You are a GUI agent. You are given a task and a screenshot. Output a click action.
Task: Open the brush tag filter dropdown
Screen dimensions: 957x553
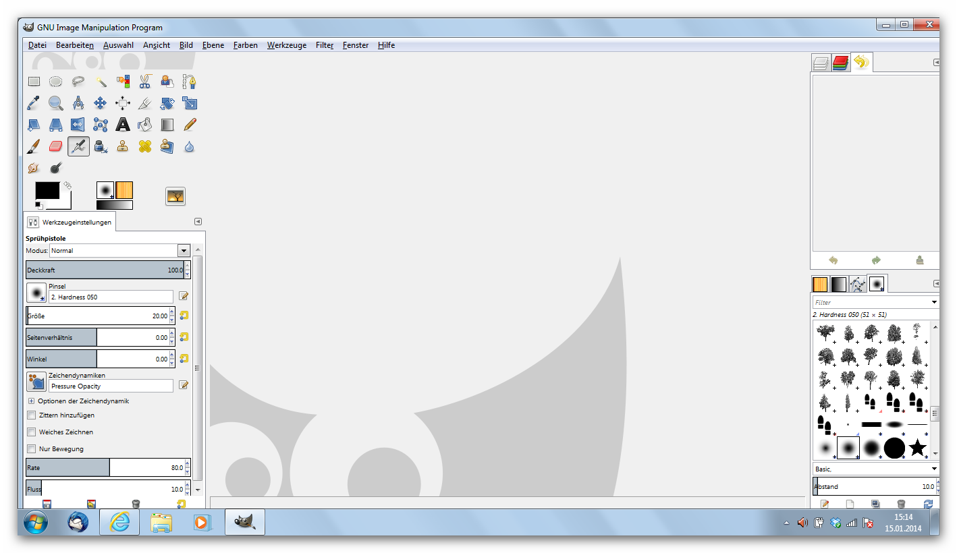pyautogui.click(x=934, y=302)
